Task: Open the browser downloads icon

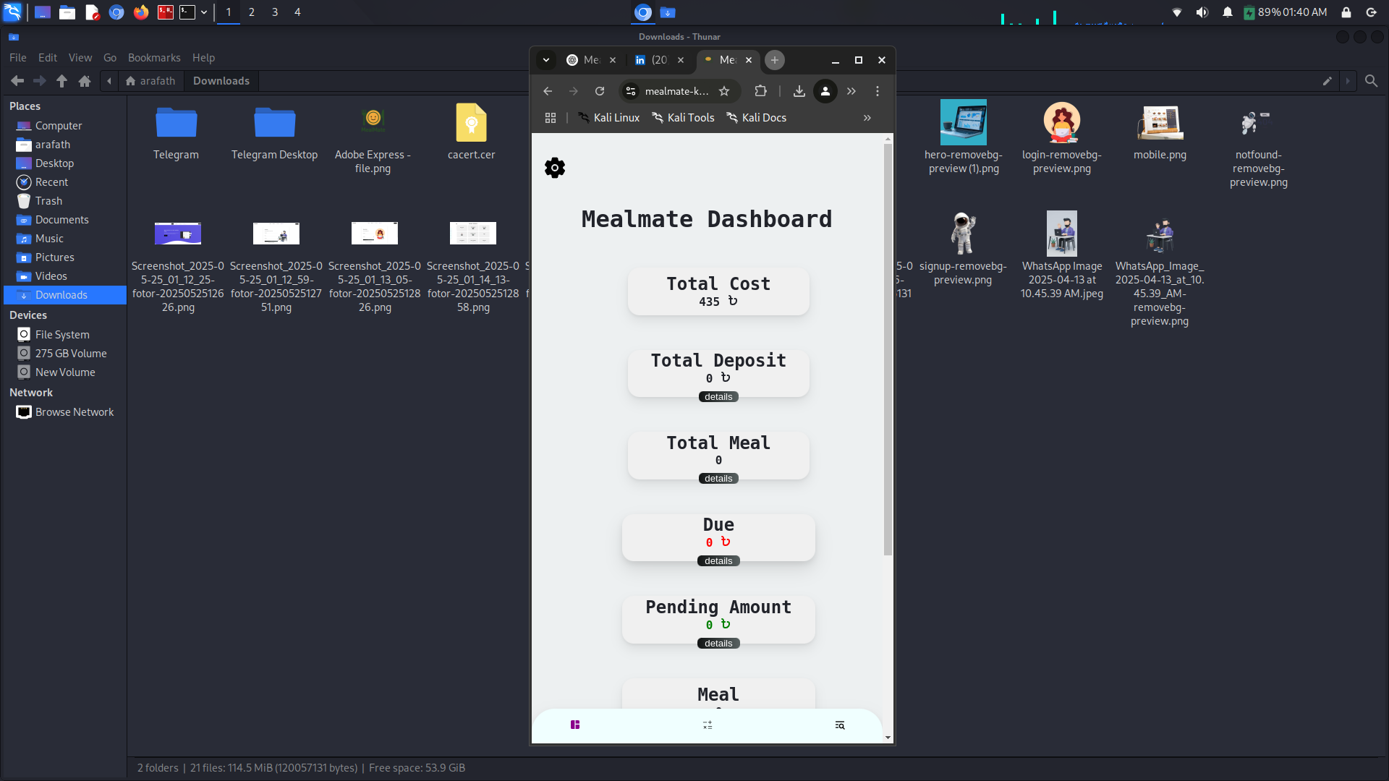Action: [799, 91]
